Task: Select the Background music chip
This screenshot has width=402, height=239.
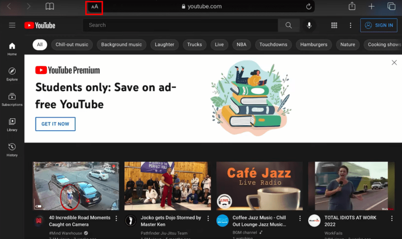Action: [x=122, y=45]
